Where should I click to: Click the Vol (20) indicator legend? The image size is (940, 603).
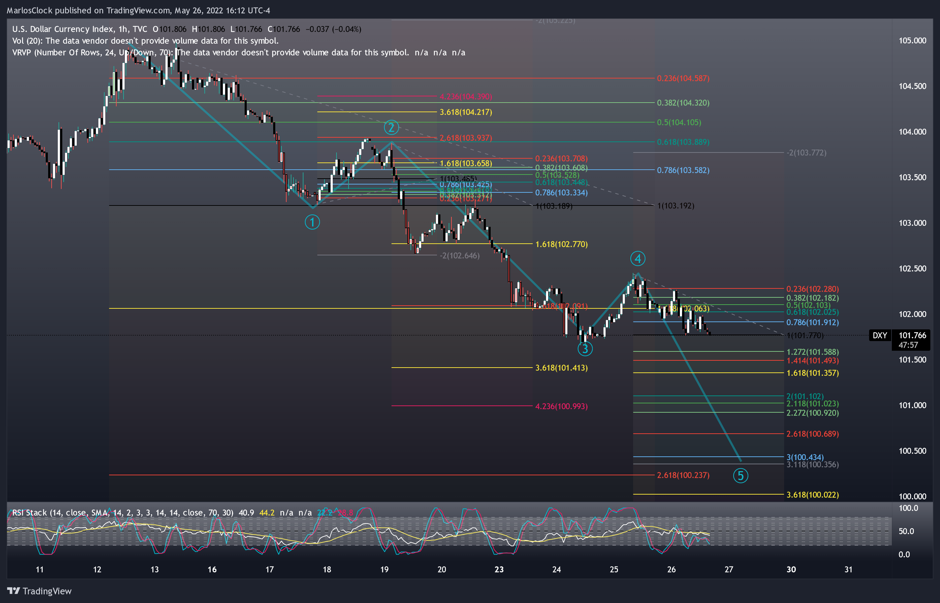pos(145,41)
